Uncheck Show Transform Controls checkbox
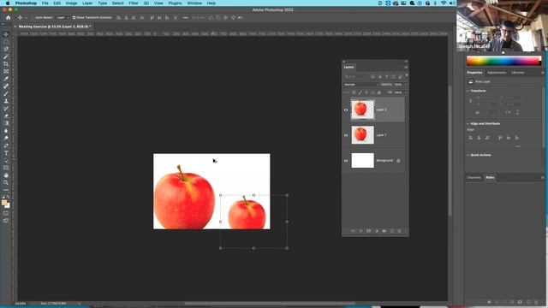Image resolution: width=548 pixels, height=308 pixels. (x=74, y=17)
